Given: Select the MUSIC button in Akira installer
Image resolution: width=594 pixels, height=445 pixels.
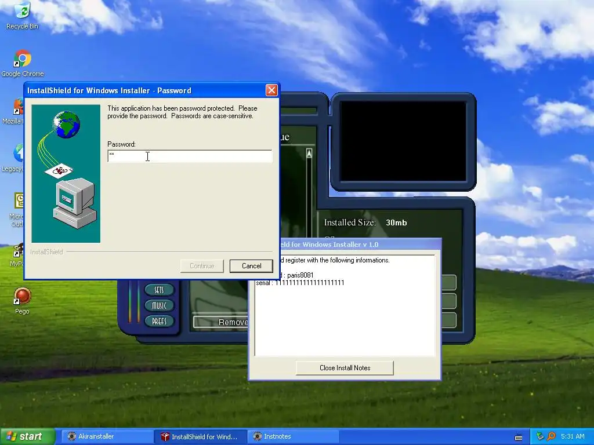Looking at the screenshot, I should pos(159,305).
